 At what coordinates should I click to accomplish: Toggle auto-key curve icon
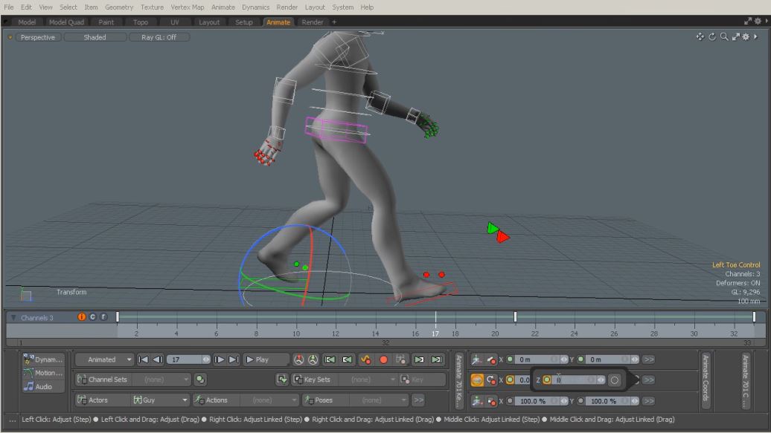click(365, 359)
